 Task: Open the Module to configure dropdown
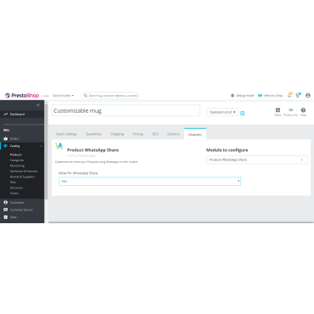point(256,160)
